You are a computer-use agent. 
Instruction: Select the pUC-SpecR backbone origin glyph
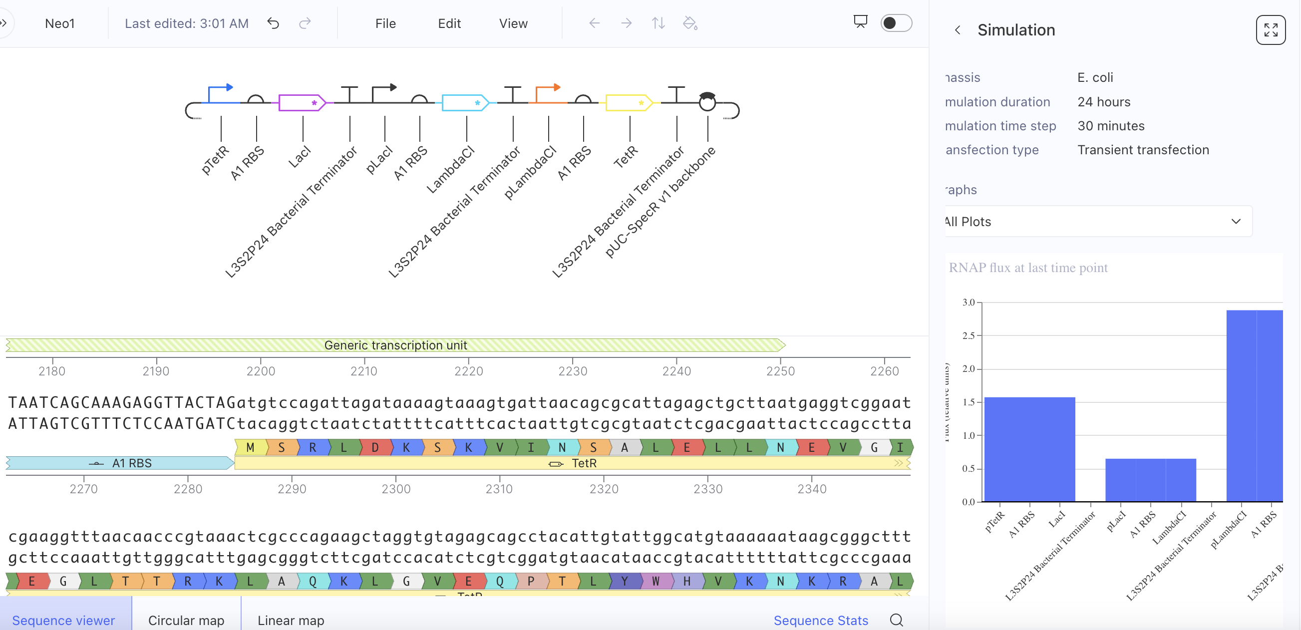[x=707, y=101]
